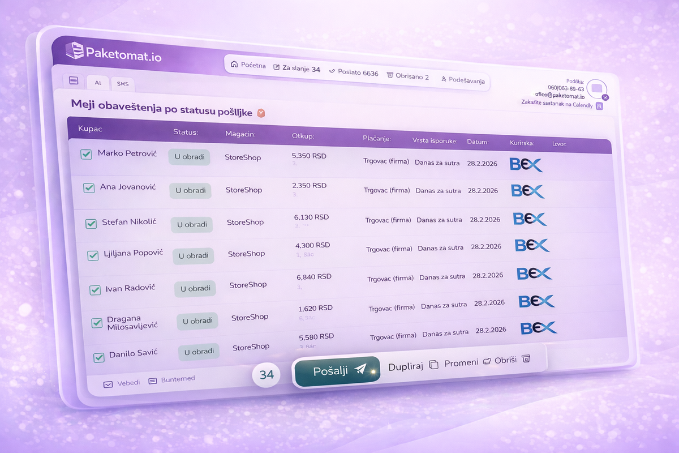Click the 4,300 RSD amount
The height and width of the screenshot is (453, 679).
click(x=313, y=246)
